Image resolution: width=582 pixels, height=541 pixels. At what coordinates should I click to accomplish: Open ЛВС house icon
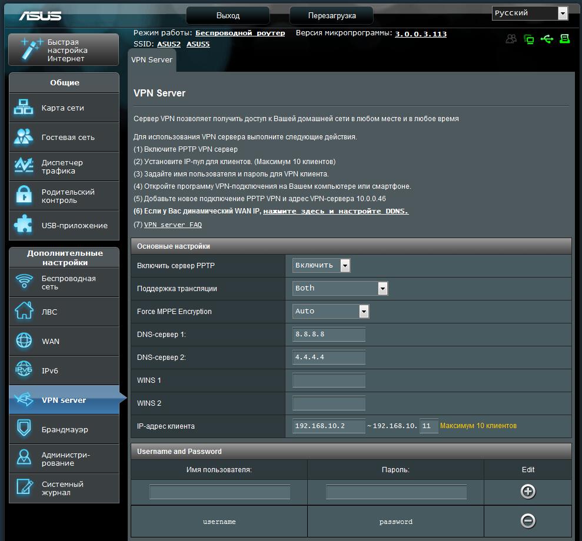[24, 310]
